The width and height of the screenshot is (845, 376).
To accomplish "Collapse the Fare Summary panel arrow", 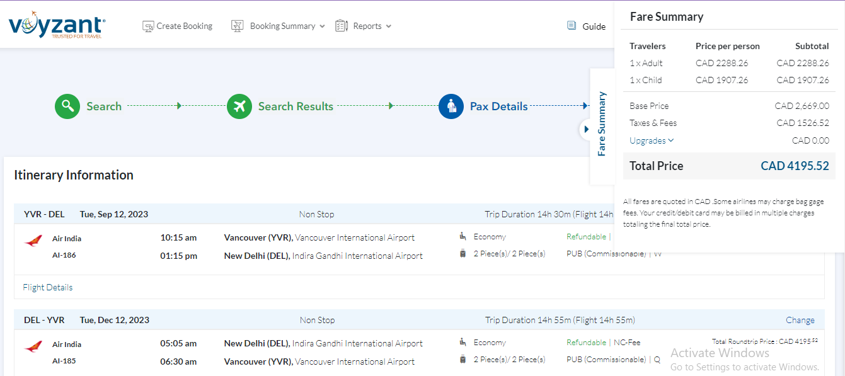I will tap(586, 129).
